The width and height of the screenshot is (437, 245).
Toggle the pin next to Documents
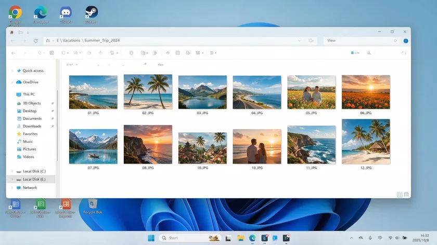click(x=53, y=118)
